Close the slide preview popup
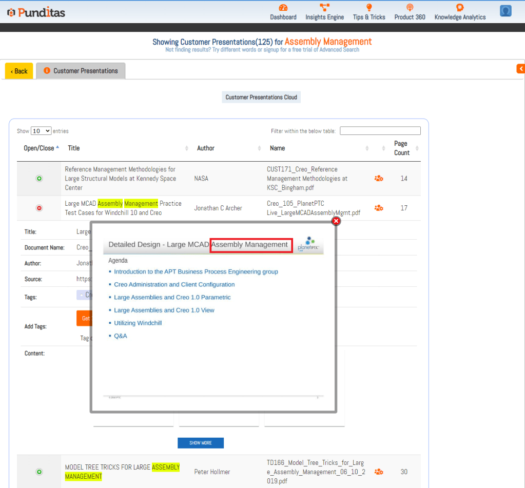 pyautogui.click(x=336, y=221)
